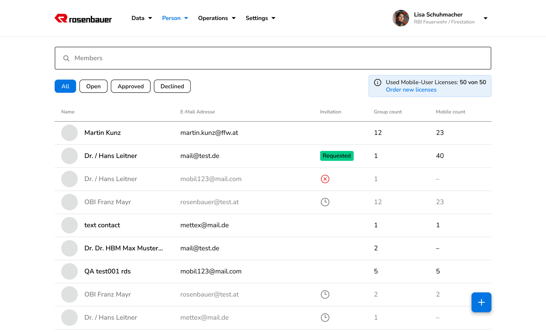The height and width of the screenshot is (332, 546).
Task: Click Lisa Schuhmacher's profile photo
Action: 400,18
